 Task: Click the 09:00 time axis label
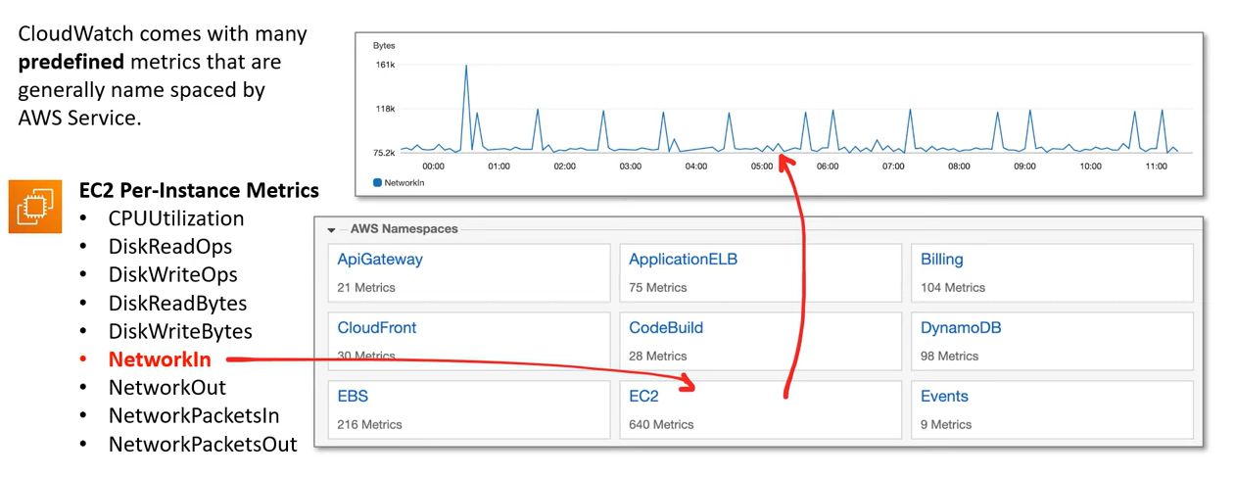point(1024,167)
